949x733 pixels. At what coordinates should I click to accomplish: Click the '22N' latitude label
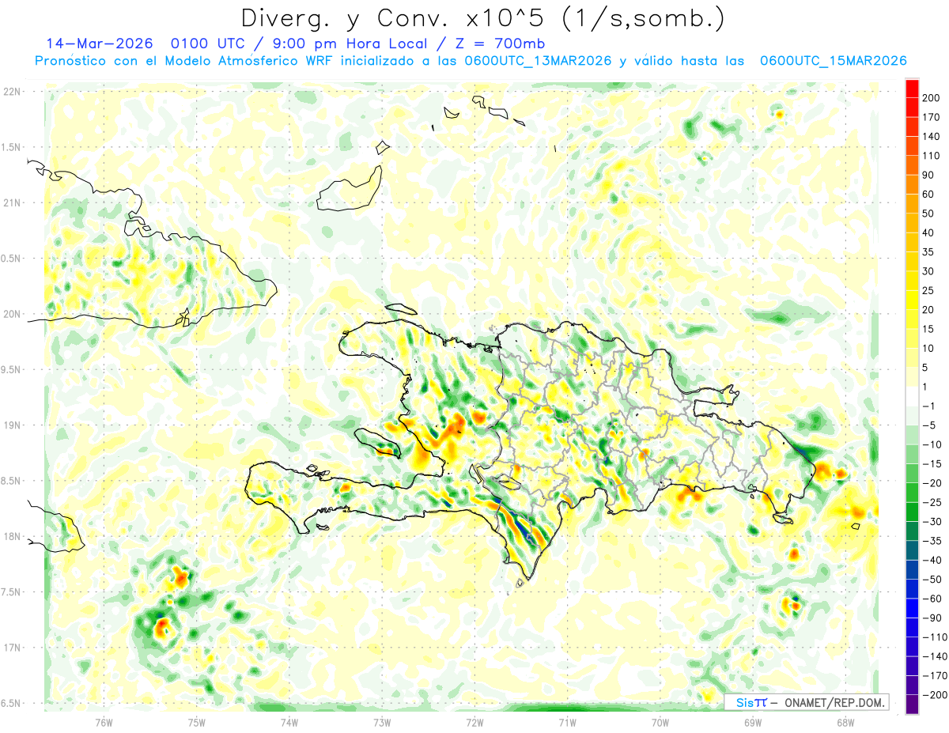pyautogui.click(x=12, y=92)
